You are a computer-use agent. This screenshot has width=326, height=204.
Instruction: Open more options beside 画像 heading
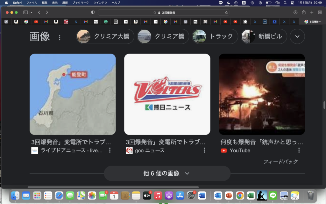click(59, 38)
